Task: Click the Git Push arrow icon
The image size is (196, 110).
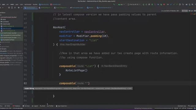Action: [x=177, y=4]
